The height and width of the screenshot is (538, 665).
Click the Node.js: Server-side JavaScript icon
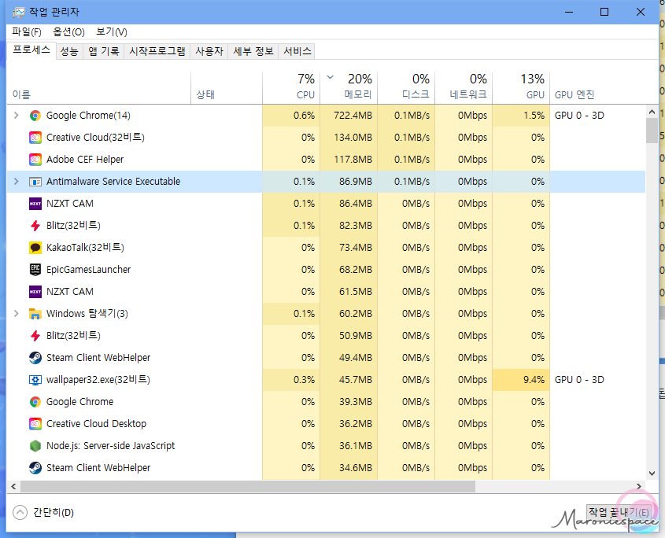[x=35, y=446]
